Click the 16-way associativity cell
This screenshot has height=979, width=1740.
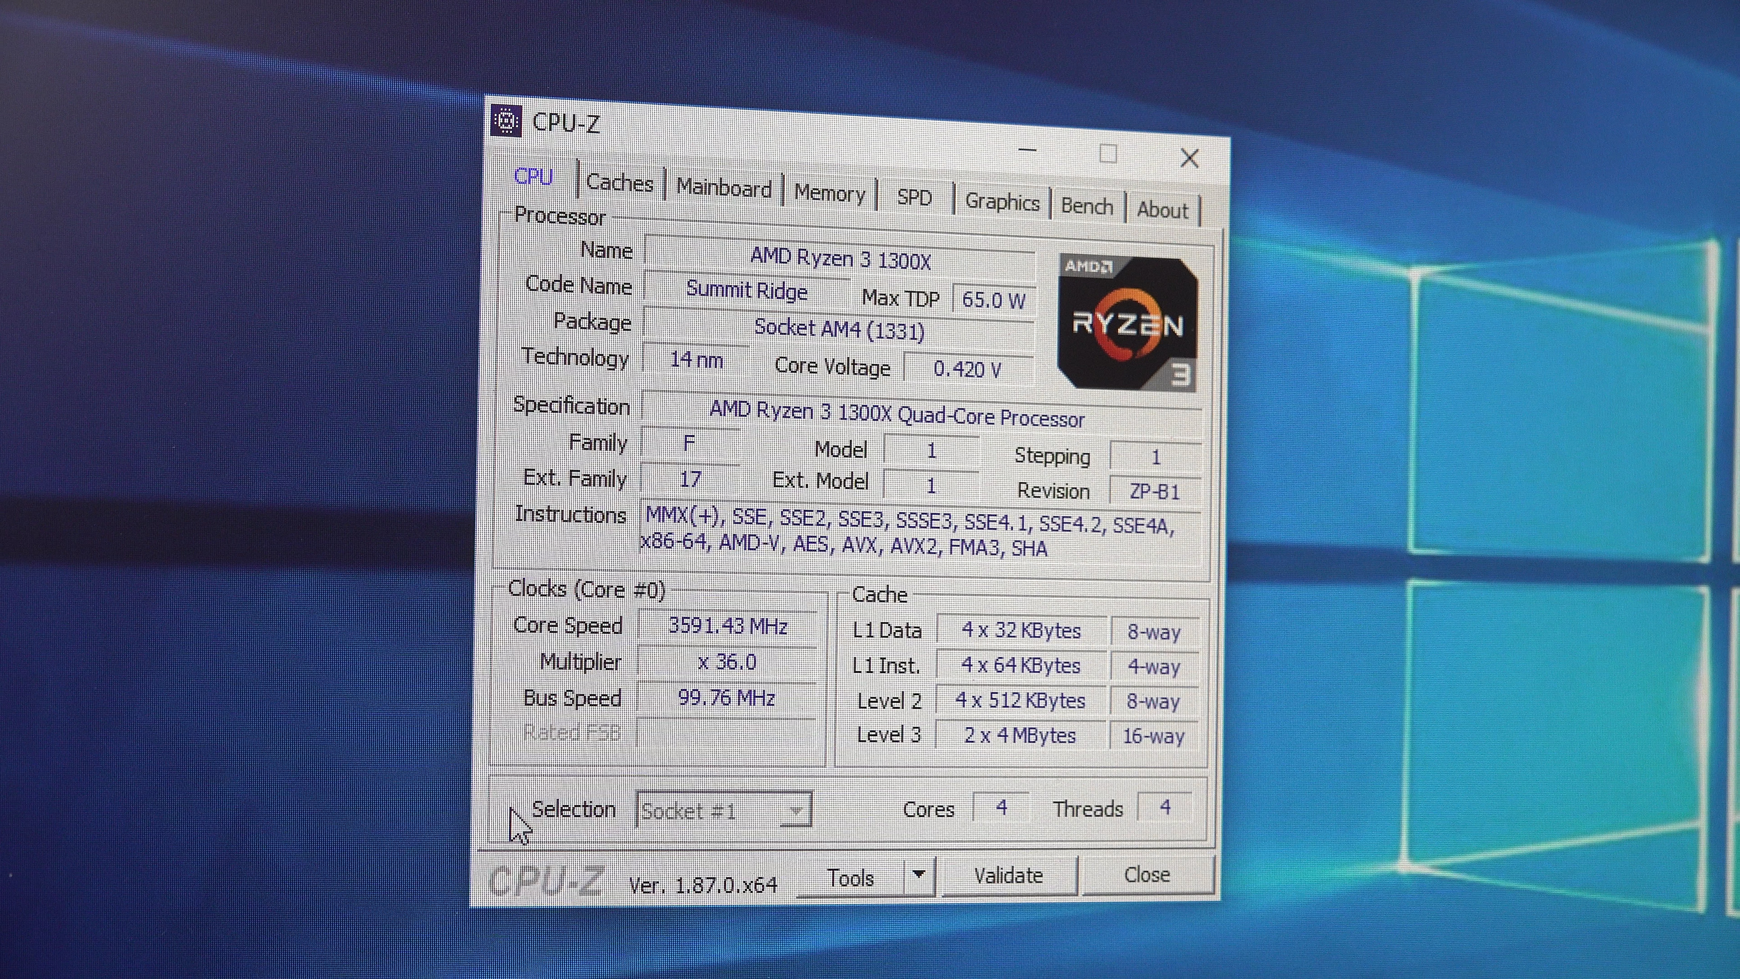pos(1154,737)
